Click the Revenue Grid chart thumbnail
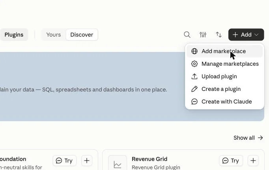269x170 pixels. 118,163
